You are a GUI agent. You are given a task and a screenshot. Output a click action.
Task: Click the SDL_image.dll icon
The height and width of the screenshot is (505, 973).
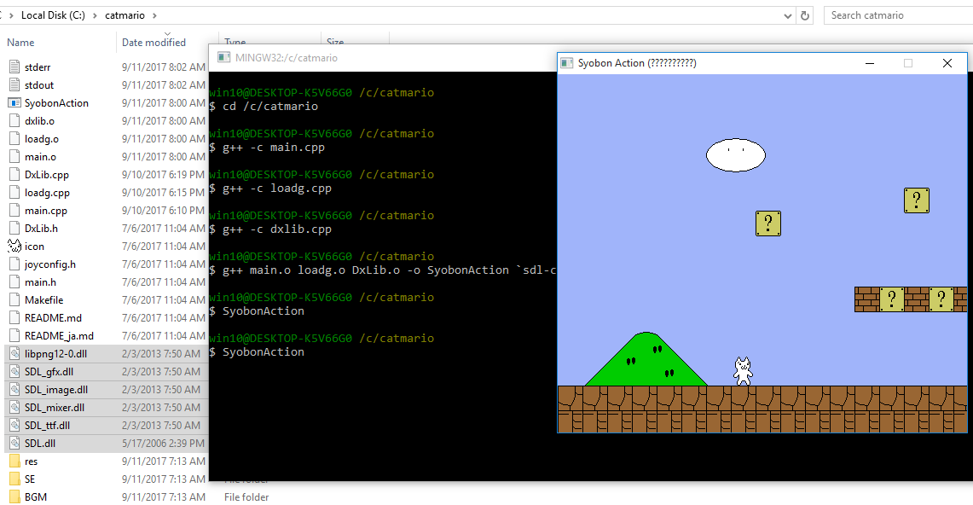tap(14, 390)
